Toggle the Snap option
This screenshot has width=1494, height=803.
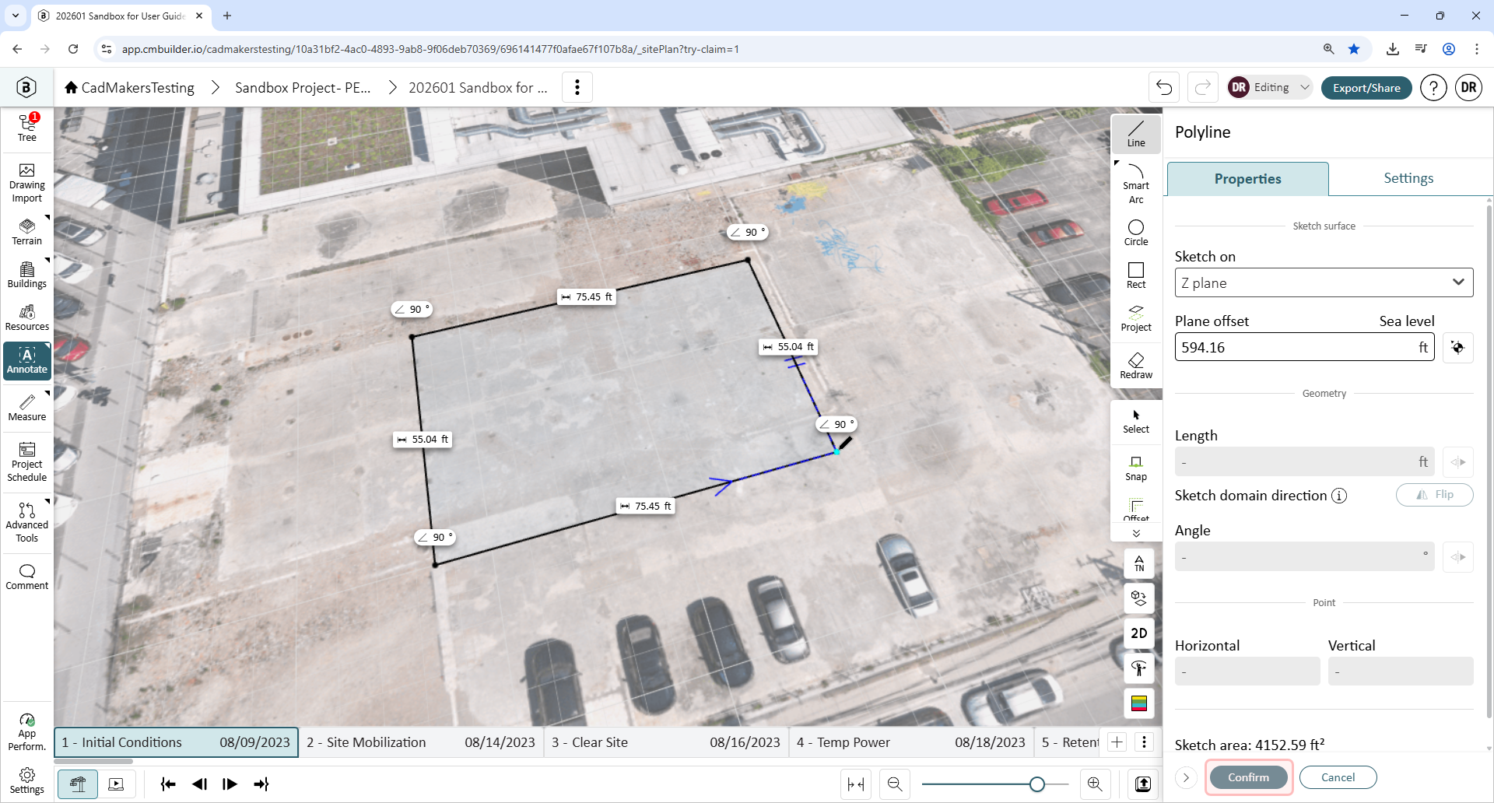pos(1135,468)
